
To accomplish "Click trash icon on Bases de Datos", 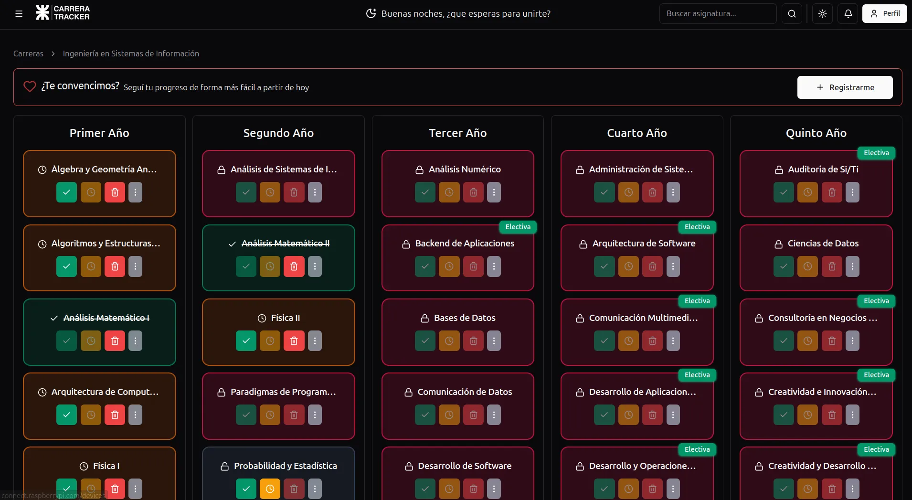I will pos(473,341).
